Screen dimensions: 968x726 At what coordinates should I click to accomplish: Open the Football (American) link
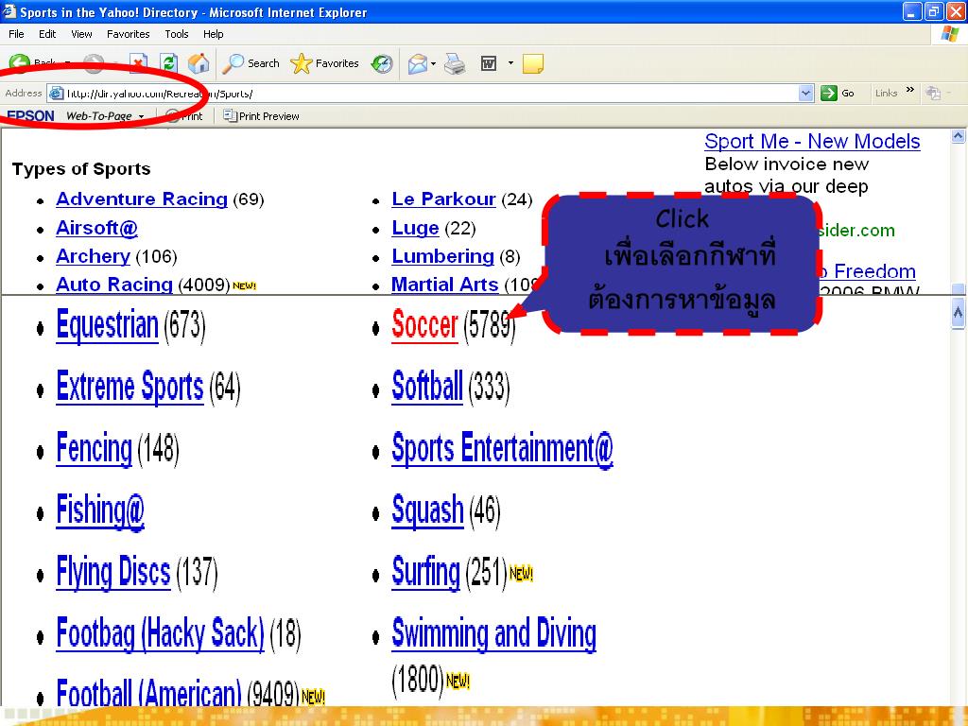[x=148, y=693]
